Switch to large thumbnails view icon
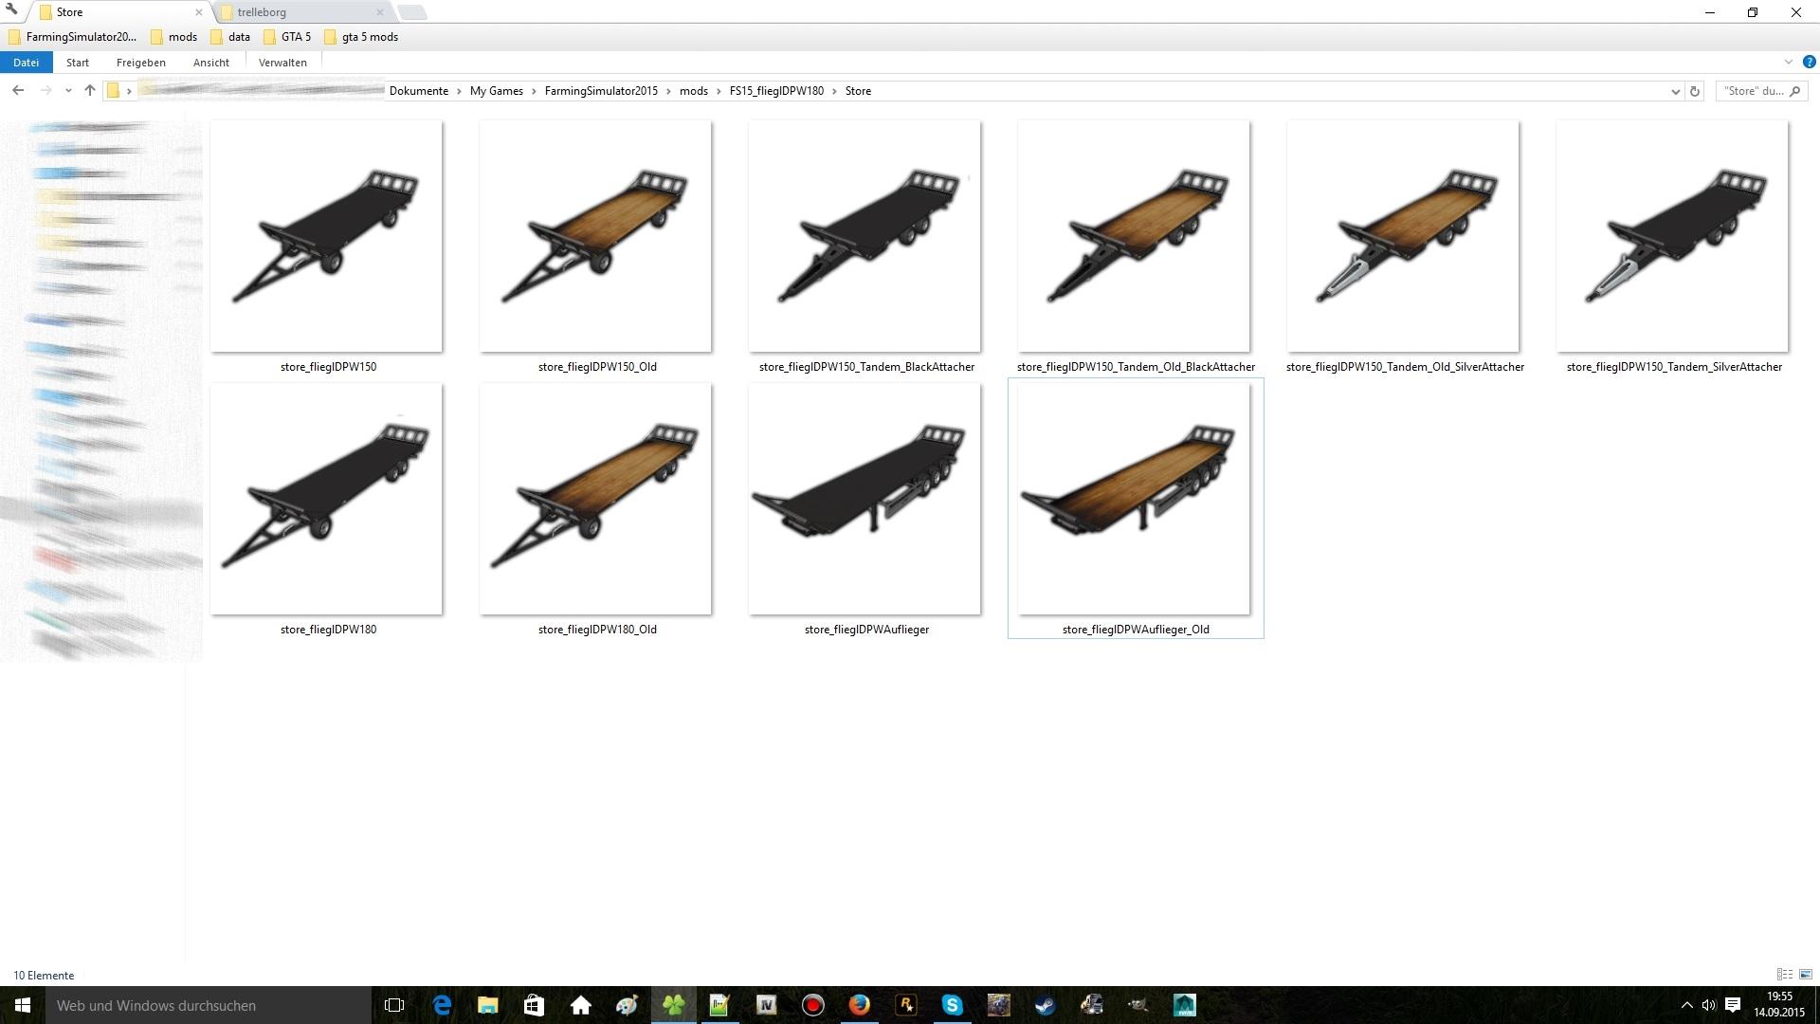This screenshot has width=1820, height=1024. [x=1806, y=975]
